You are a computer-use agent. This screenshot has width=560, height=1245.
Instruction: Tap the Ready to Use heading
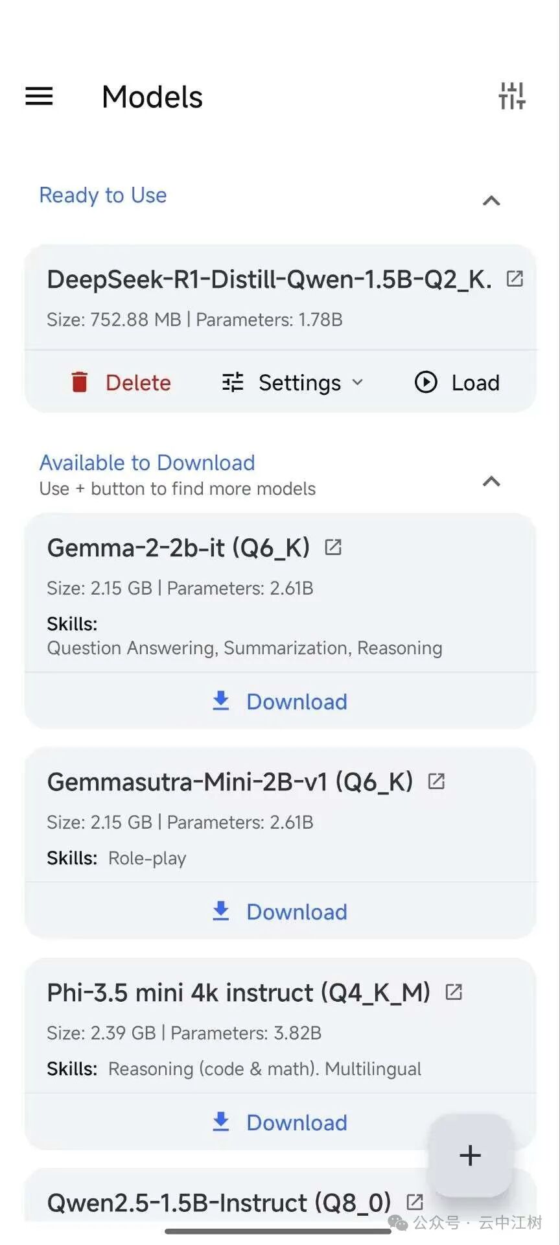point(103,195)
